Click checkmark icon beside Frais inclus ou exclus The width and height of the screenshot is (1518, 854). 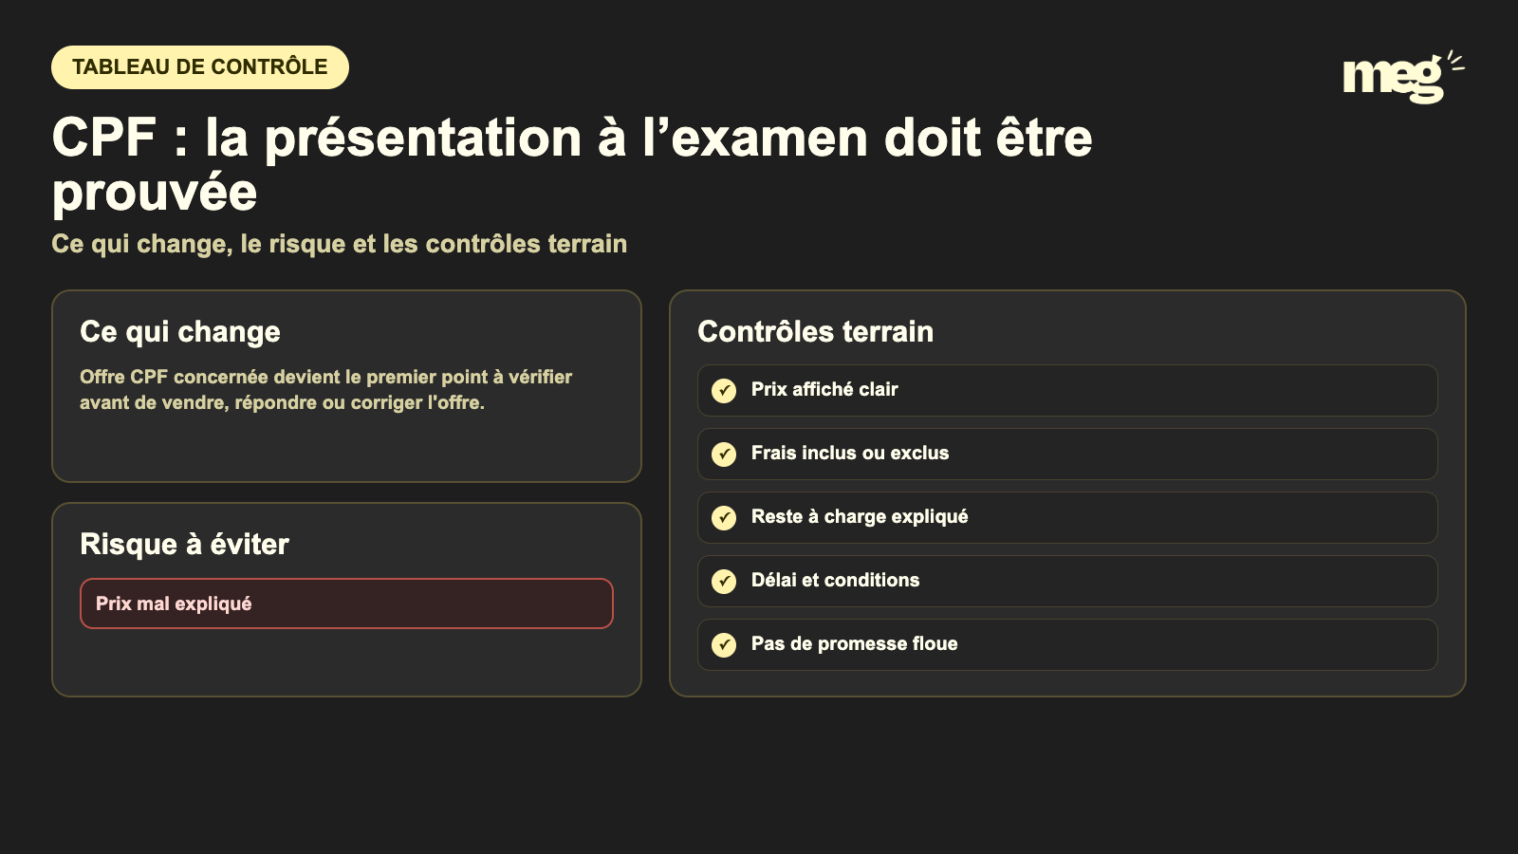(724, 455)
